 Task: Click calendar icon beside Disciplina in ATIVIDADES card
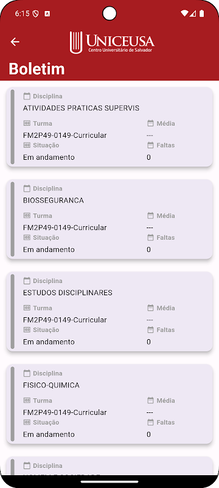27,96
